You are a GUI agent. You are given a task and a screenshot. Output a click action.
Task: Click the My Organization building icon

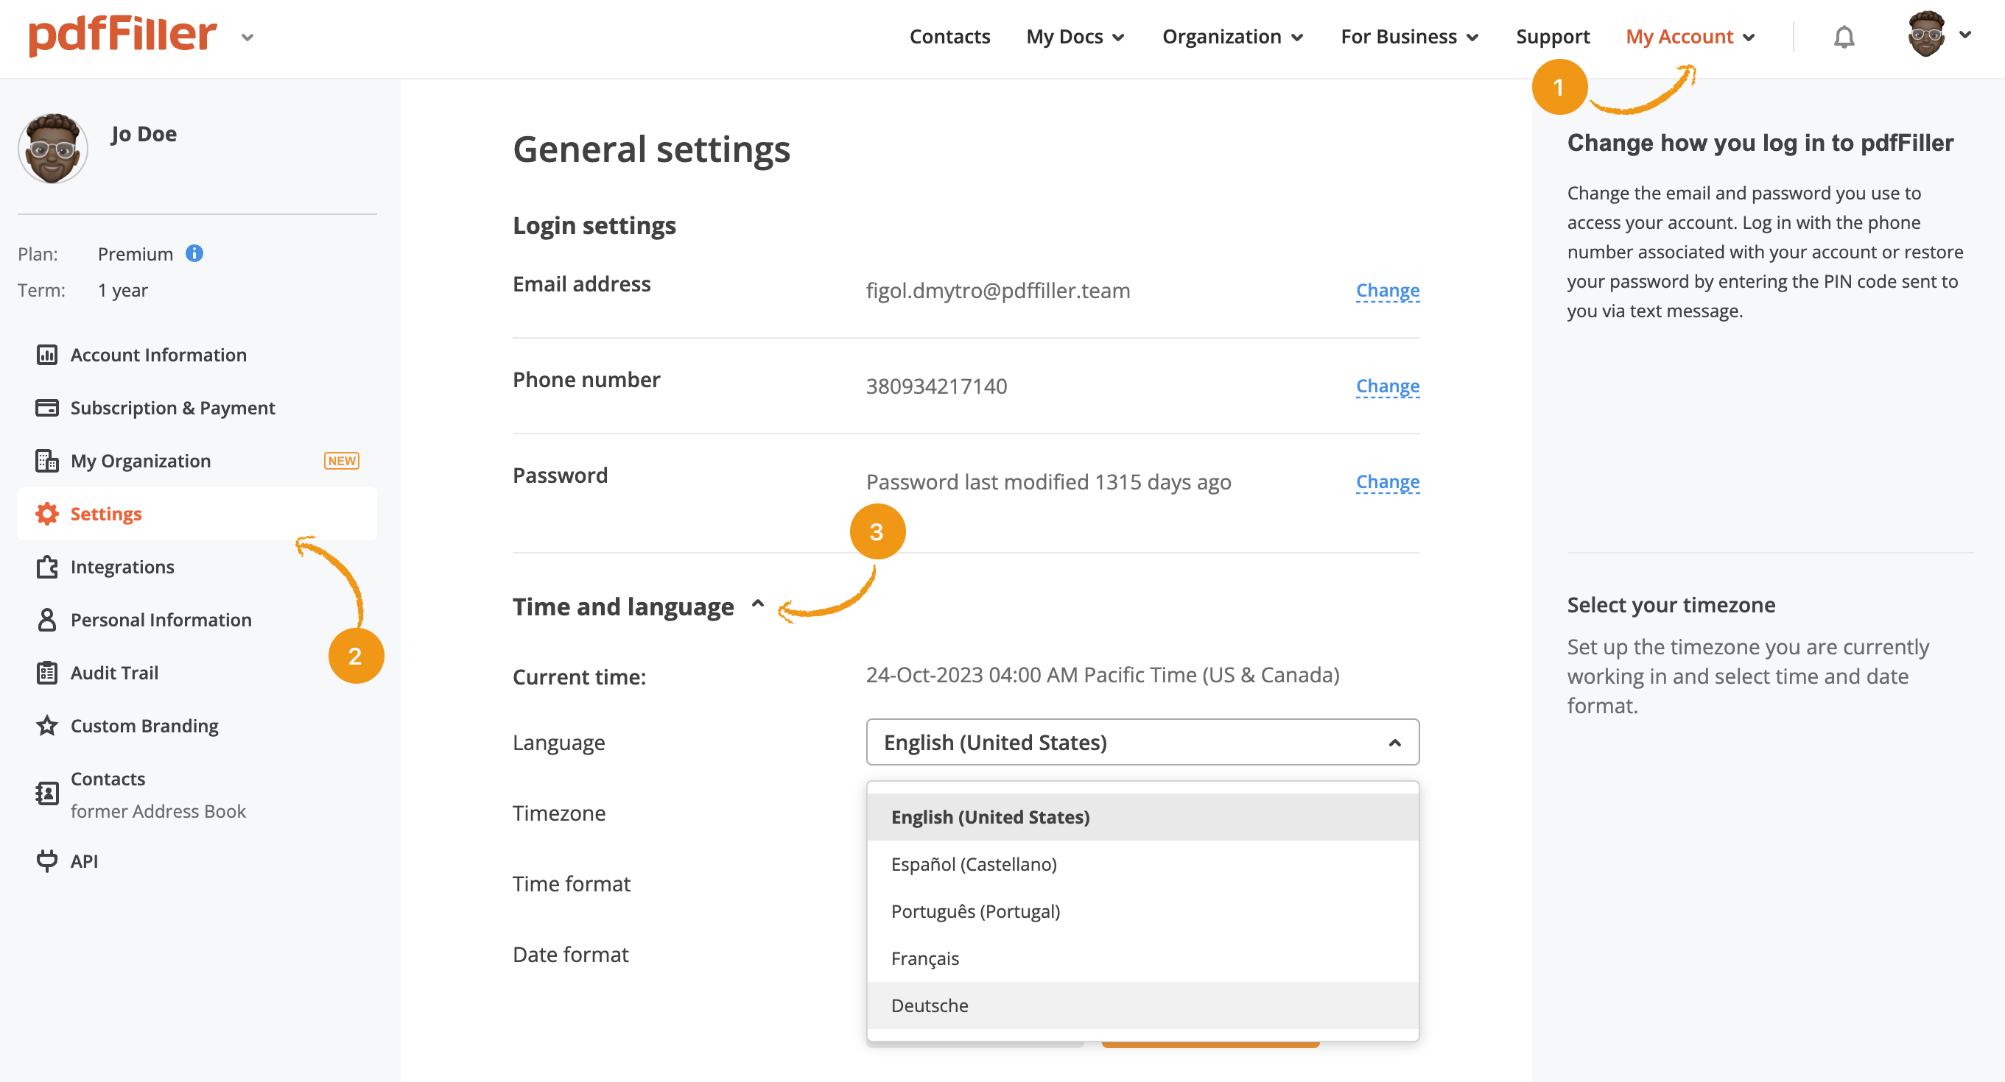tap(46, 461)
